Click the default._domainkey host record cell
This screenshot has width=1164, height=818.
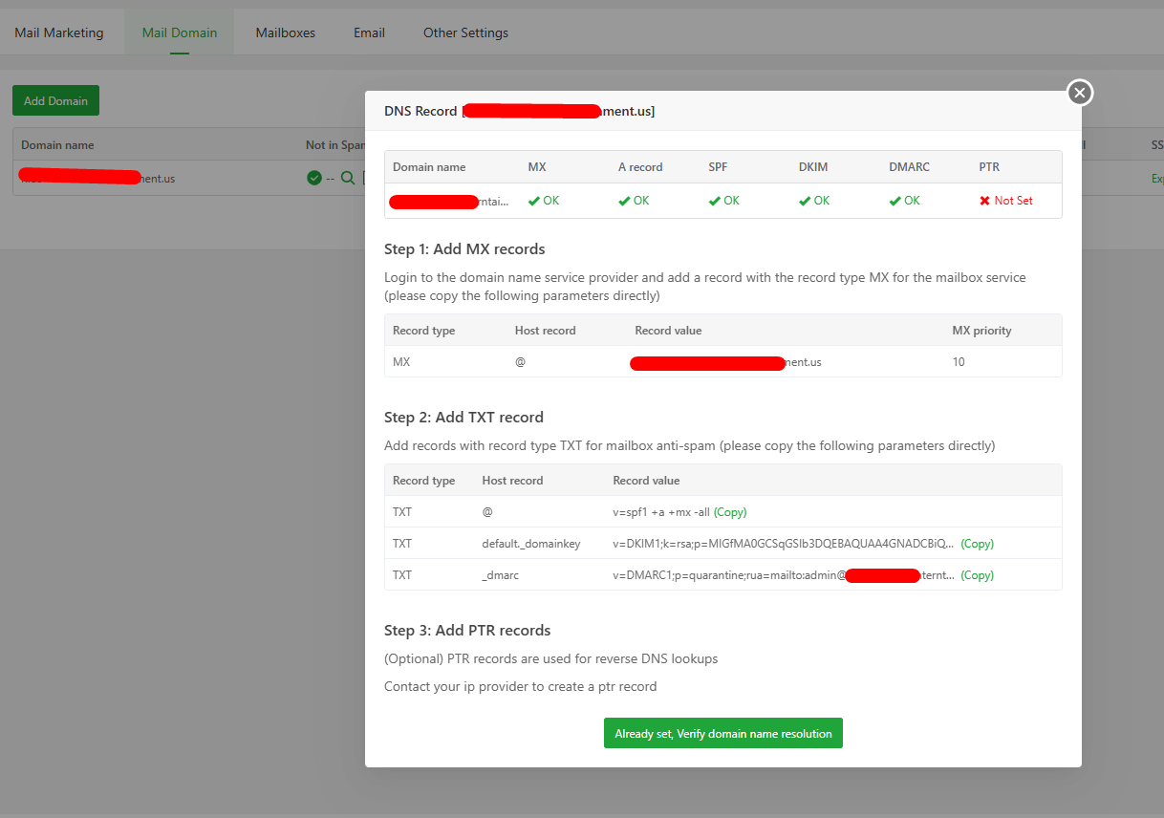(x=530, y=544)
